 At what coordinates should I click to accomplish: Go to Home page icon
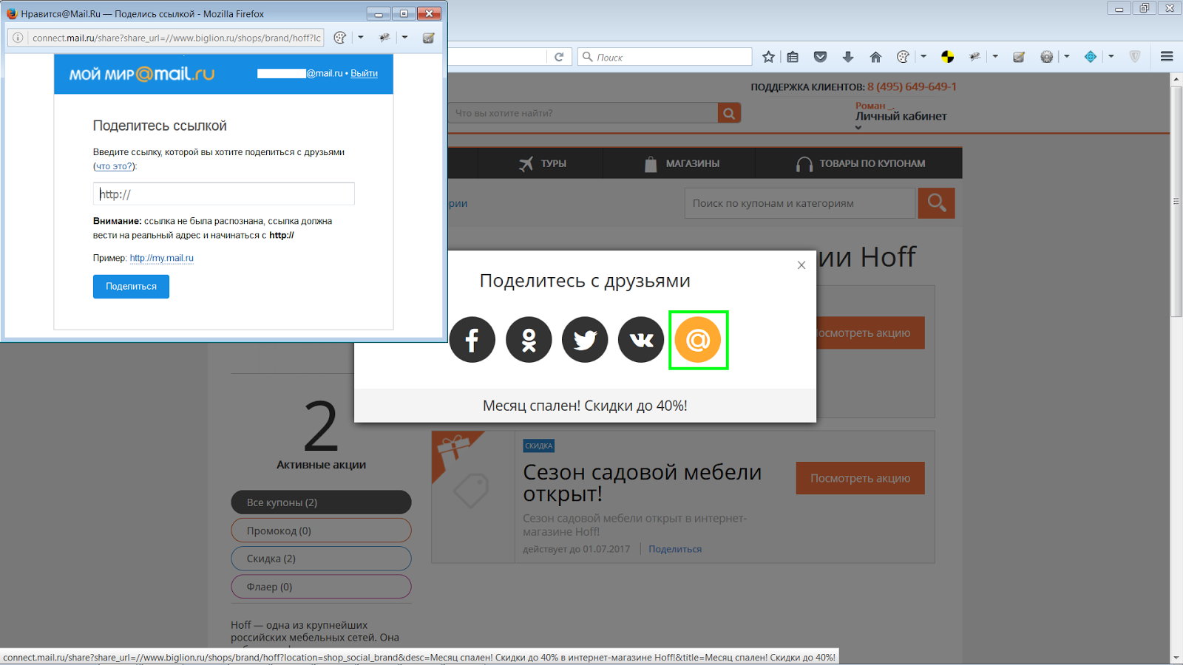tap(875, 57)
